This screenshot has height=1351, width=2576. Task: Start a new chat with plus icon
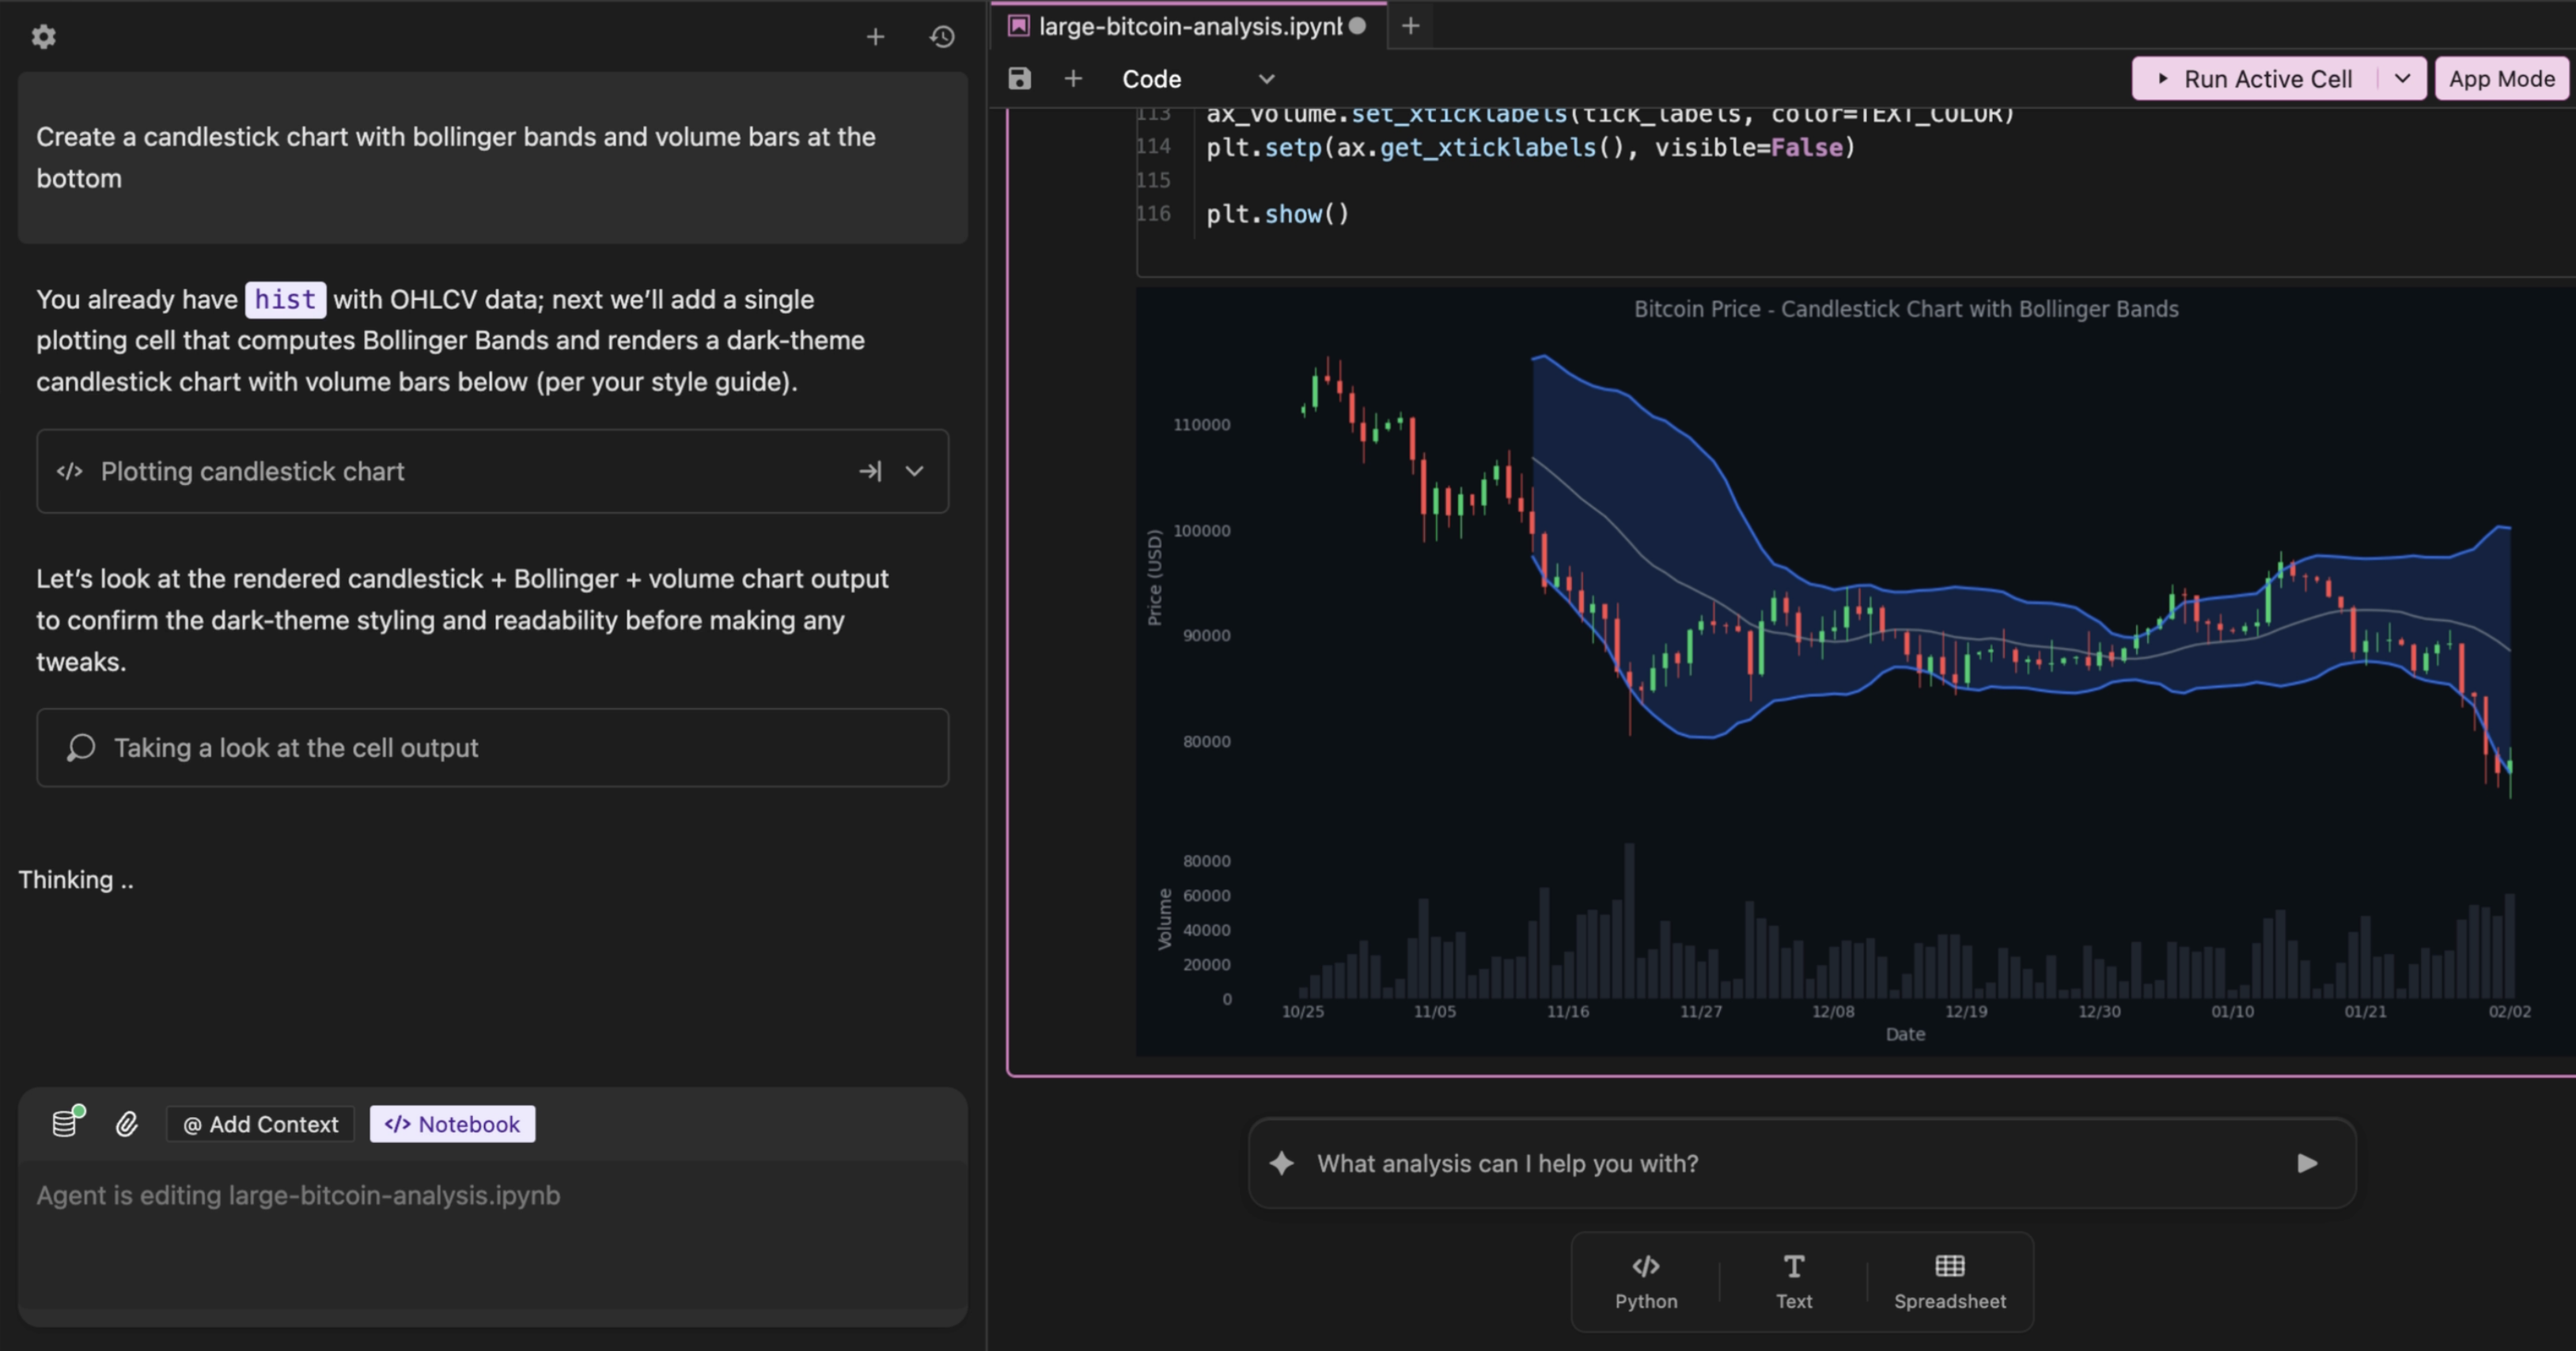(875, 37)
